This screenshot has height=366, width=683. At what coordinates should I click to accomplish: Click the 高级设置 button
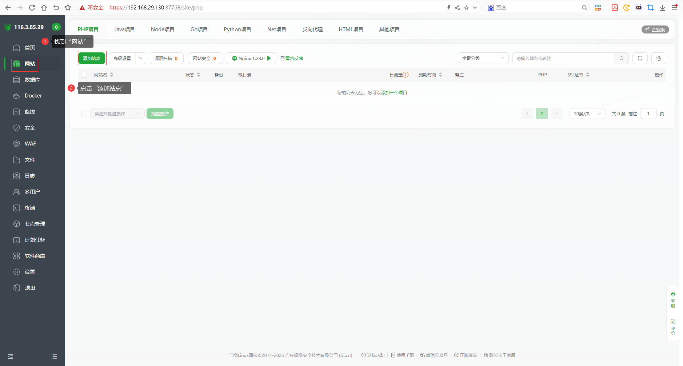click(122, 58)
